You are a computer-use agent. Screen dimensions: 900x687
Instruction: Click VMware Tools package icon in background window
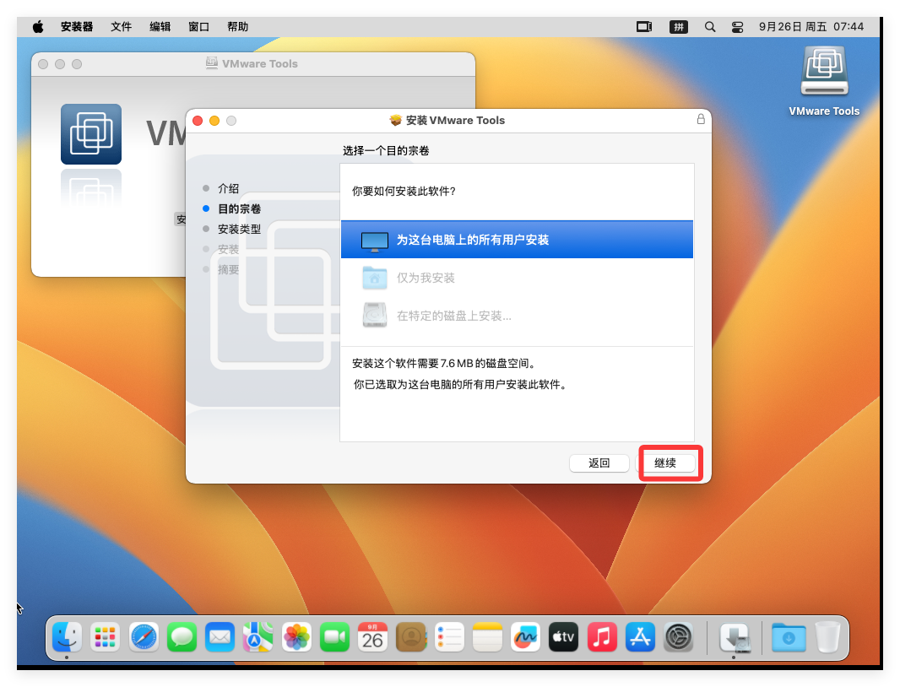click(x=91, y=134)
